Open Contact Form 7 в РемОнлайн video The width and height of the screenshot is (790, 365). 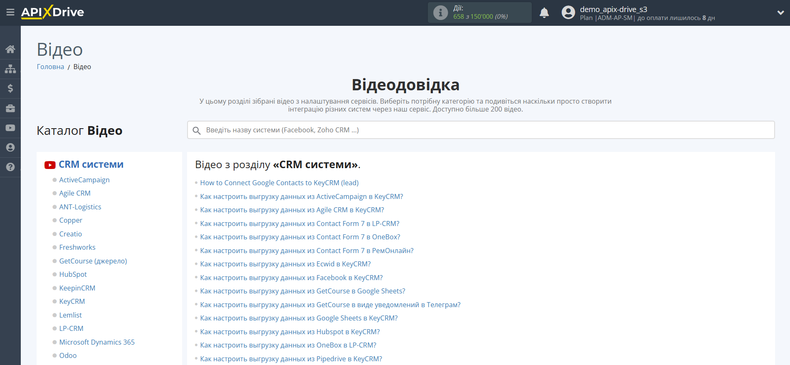[x=307, y=251]
